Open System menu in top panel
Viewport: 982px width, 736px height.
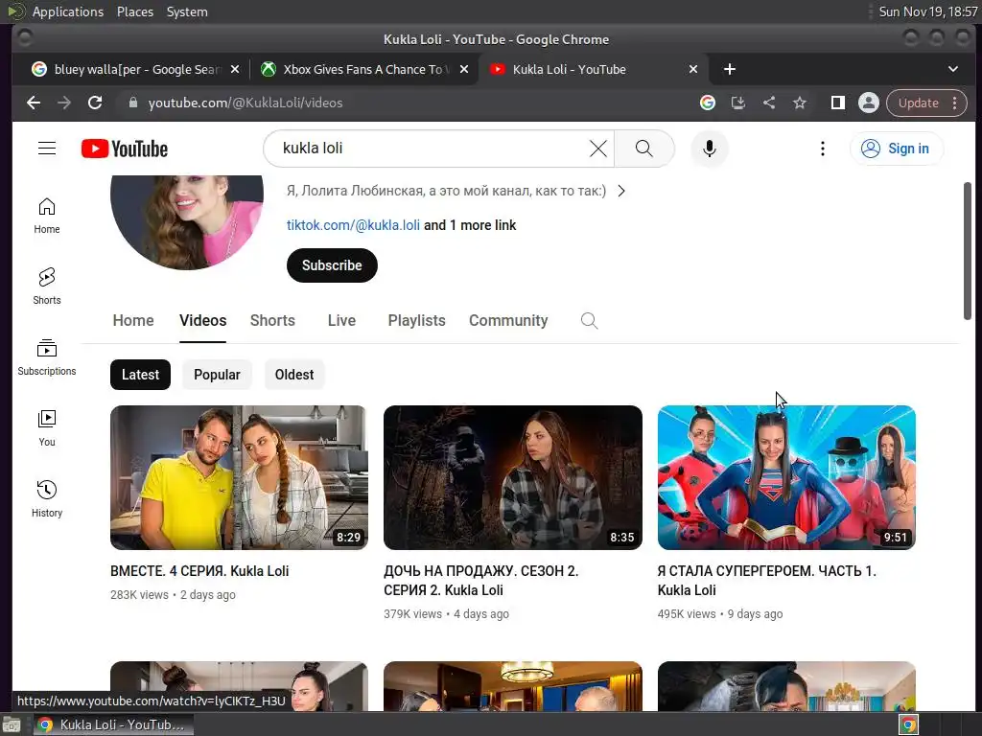pyautogui.click(x=187, y=11)
